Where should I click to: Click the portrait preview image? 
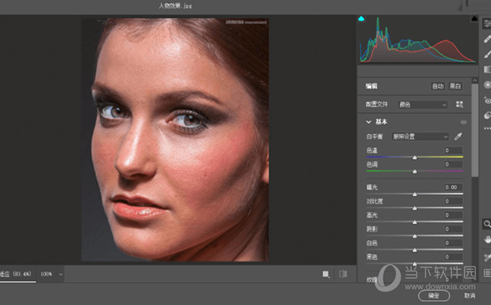[175, 139]
